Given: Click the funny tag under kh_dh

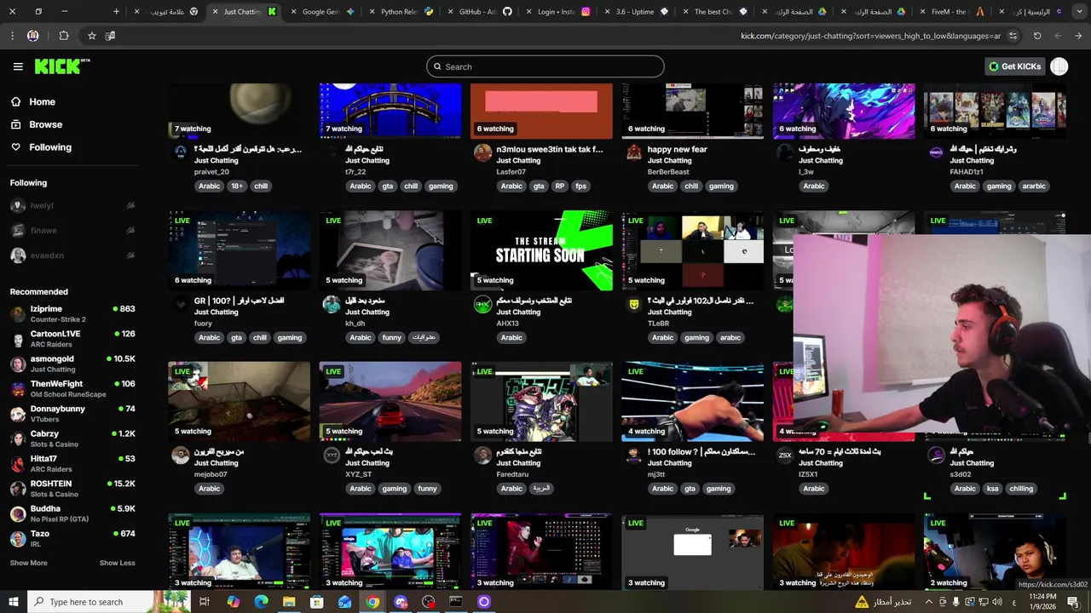Looking at the screenshot, I should [391, 337].
